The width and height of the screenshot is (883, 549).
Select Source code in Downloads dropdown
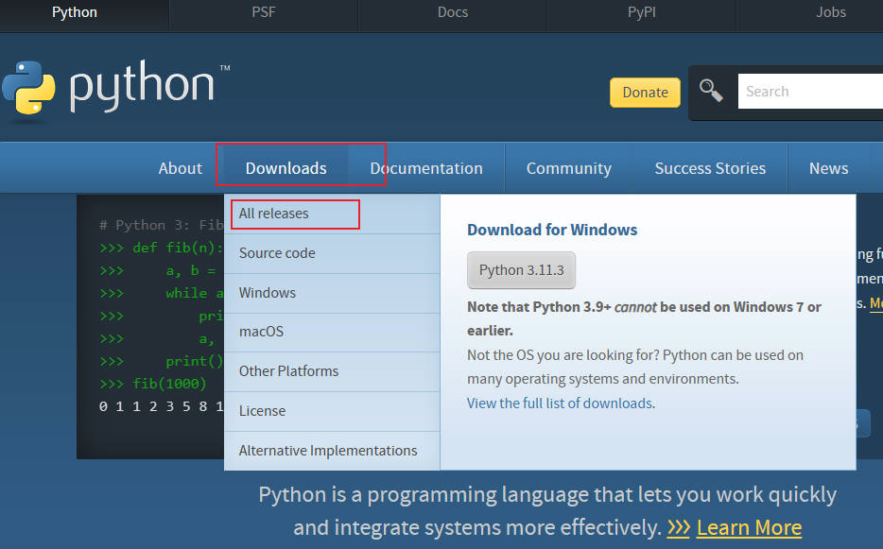coord(332,253)
